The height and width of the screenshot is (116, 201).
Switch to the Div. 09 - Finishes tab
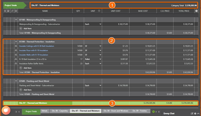pyautogui.click(x=140, y=111)
